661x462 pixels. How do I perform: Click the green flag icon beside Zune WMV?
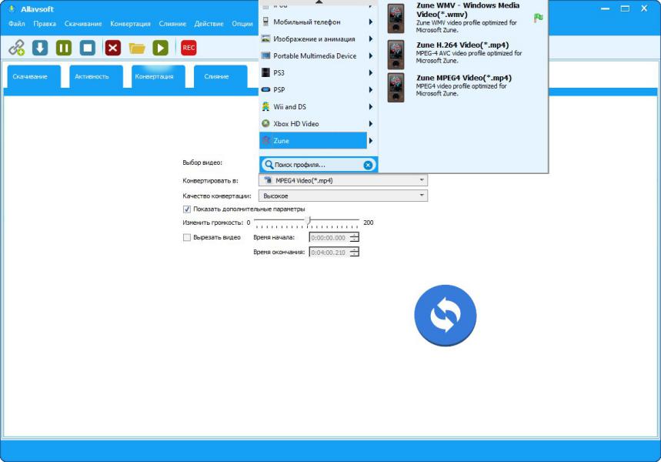coord(539,18)
